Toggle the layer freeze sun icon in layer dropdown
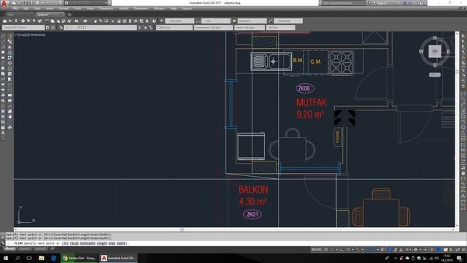This screenshot has width=467, height=263. (x=71, y=28)
